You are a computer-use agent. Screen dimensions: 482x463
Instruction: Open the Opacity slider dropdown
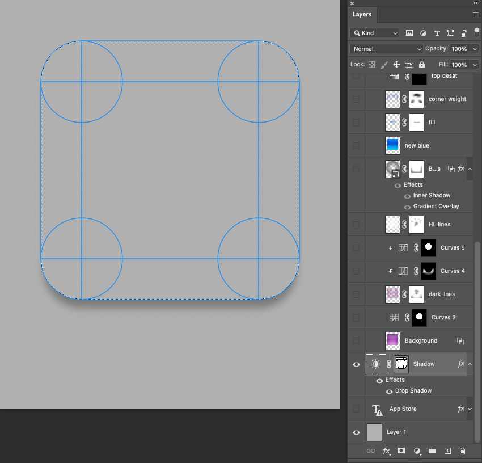(x=475, y=49)
